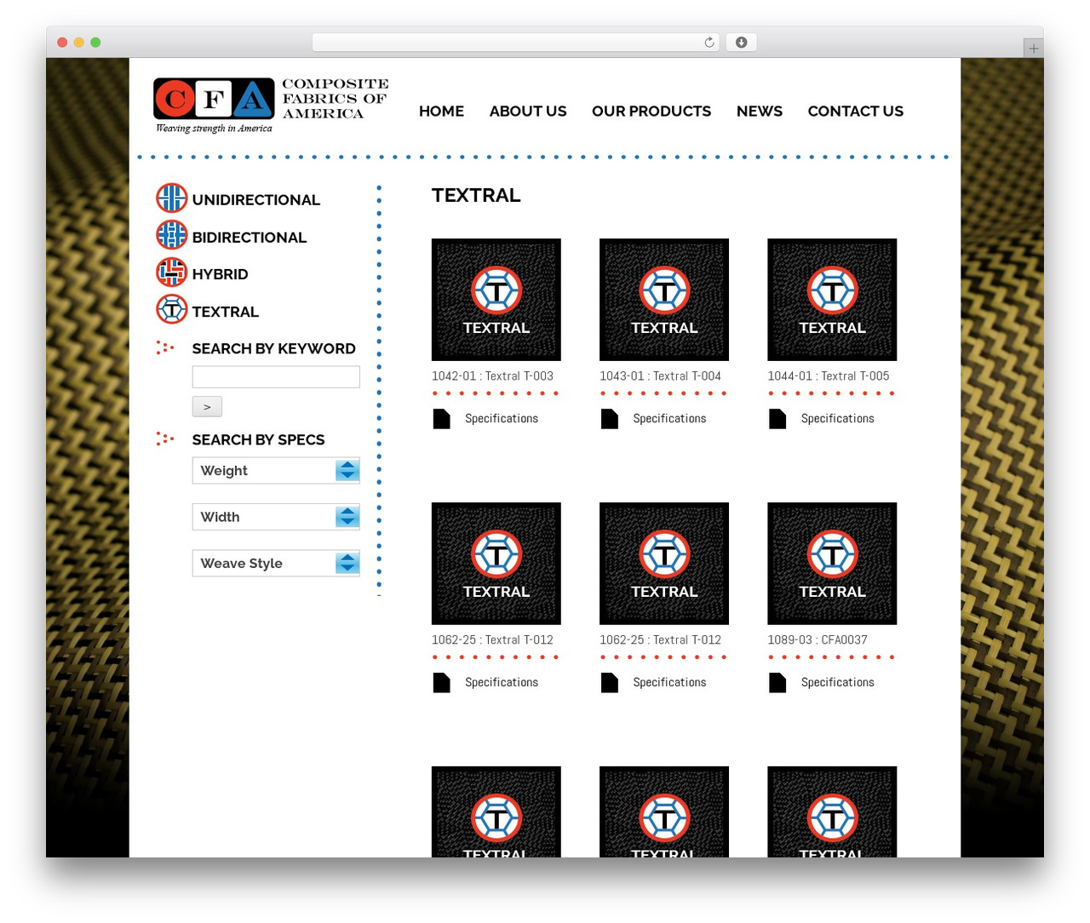Open the About Us page
The height and width of the screenshot is (923, 1090).
(528, 112)
